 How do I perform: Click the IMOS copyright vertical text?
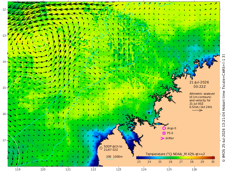pyautogui.click(x=223, y=108)
